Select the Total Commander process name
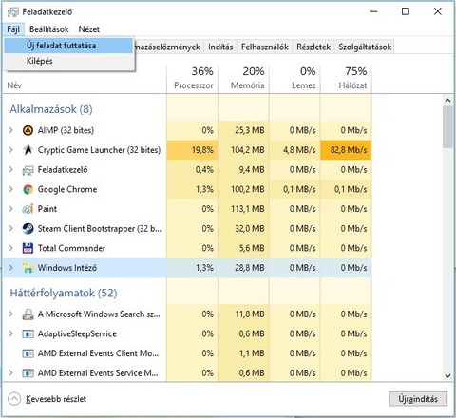The image size is (456, 418). [x=71, y=248]
